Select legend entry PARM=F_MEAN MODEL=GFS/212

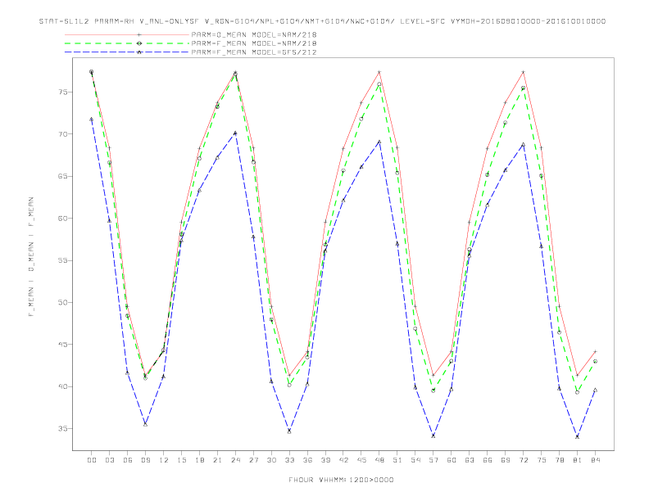[x=254, y=52]
